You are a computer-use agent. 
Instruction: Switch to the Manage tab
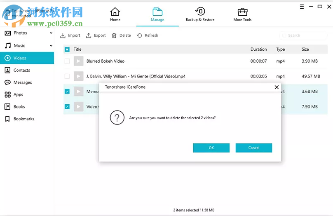157,14
